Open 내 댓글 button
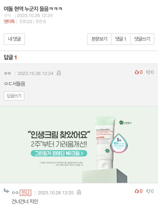Viewport: 158px width, 213px height. pos(14,39)
